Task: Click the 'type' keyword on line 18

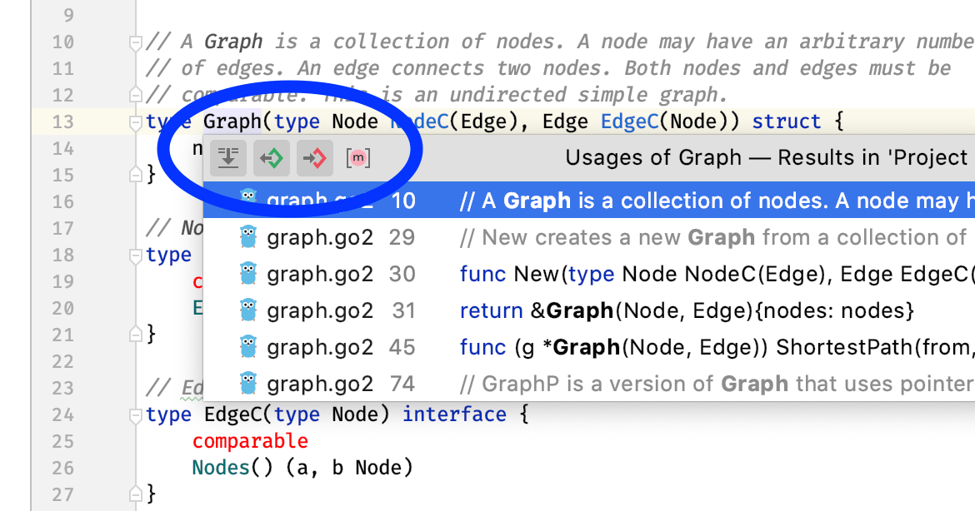Action: tap(168, 255)
